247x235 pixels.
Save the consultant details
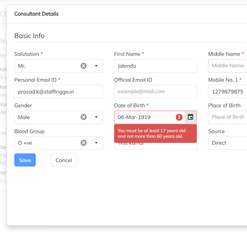(x=25, y=160)
